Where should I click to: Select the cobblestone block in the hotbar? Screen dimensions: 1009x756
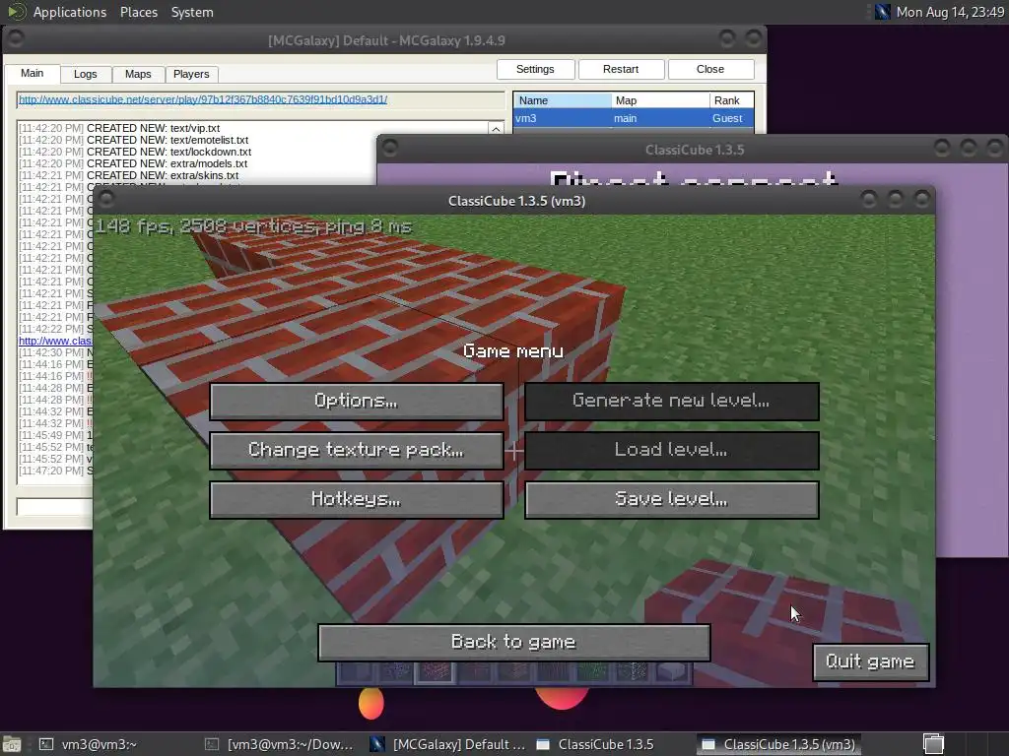(x=396, y=672)
